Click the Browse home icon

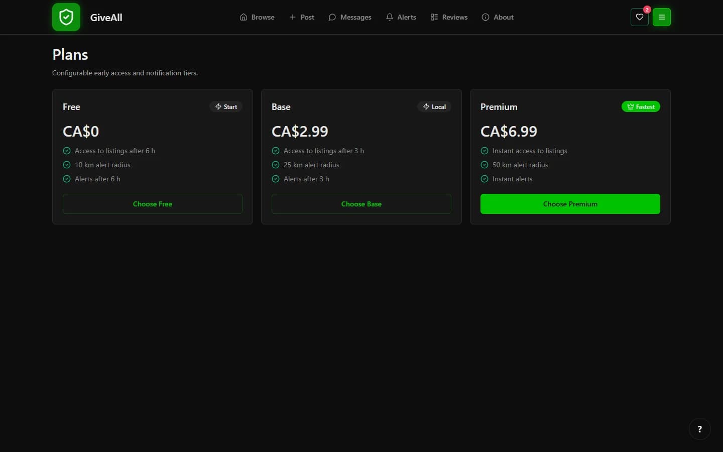pos(244,17)
